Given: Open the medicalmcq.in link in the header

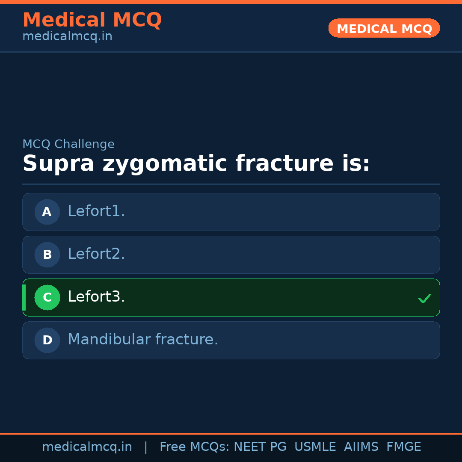Looking at the screenshot, I should click(67, 36).
